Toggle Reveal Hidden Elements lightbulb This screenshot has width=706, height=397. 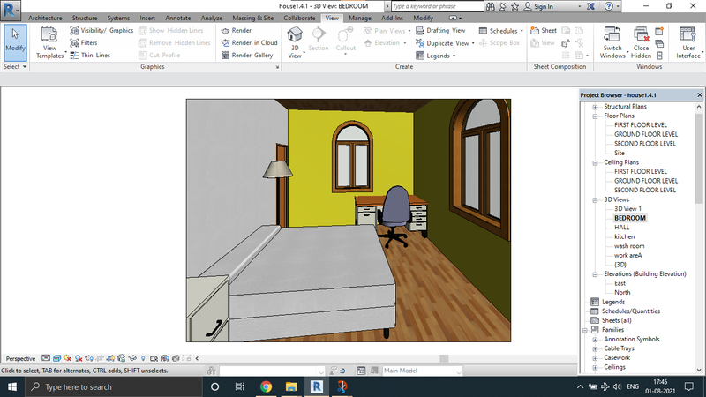pos(143,358)
